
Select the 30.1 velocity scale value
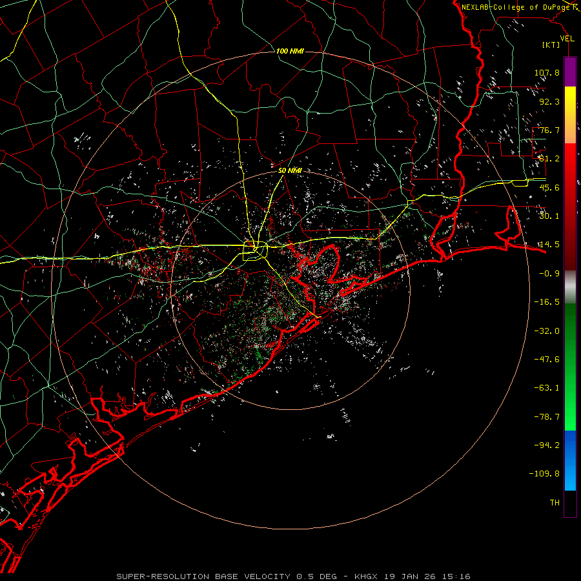pos(549,216)
